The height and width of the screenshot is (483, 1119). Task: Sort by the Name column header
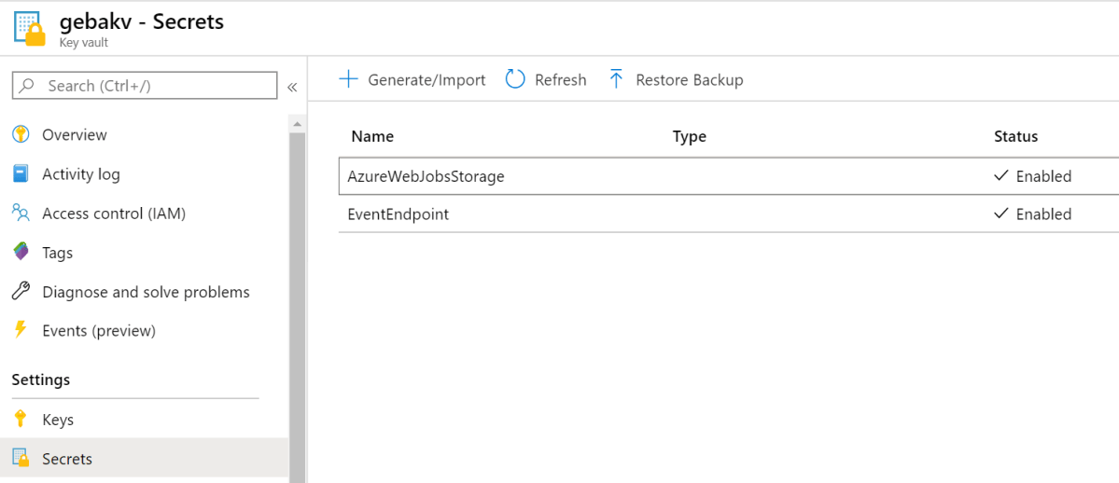coord(372,136)
